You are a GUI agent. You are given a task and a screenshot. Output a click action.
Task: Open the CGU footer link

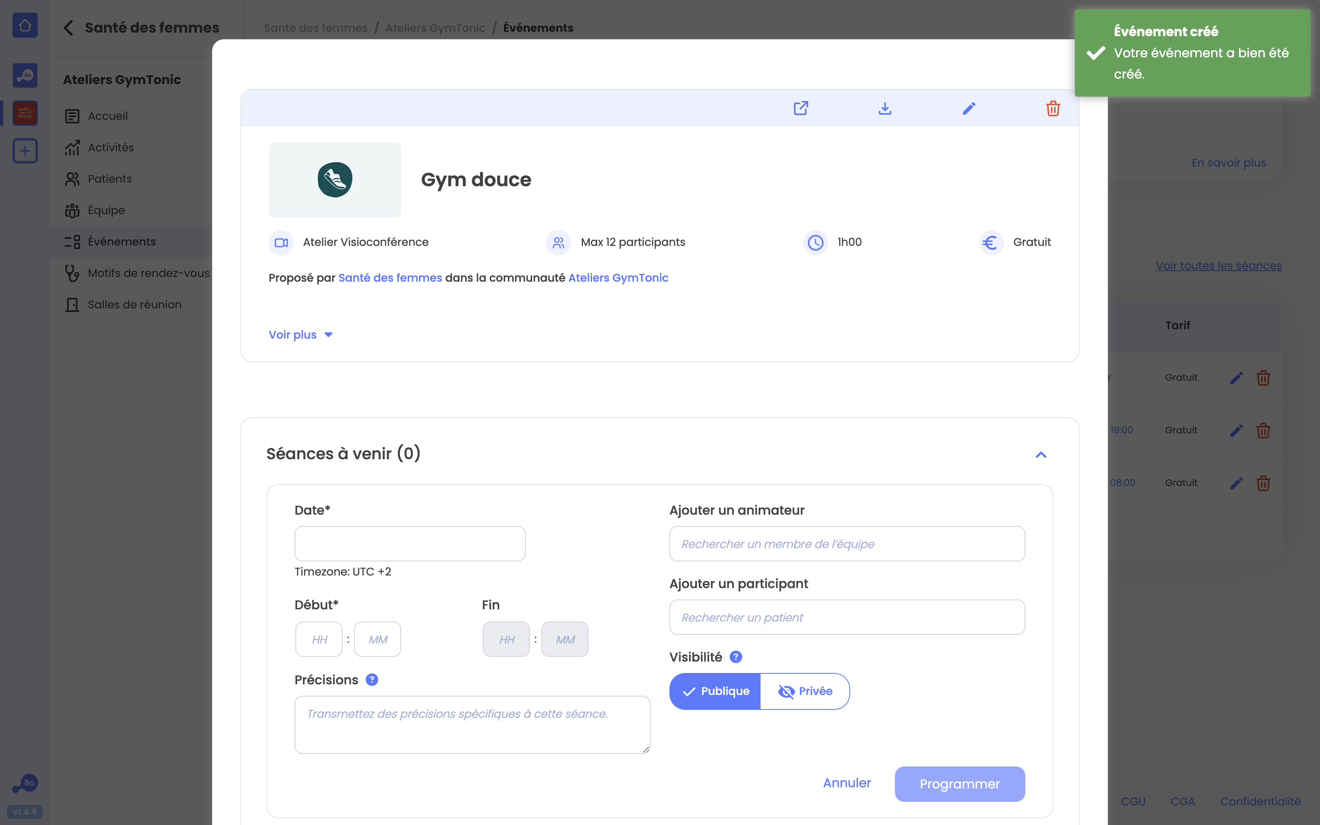pos(1133,801)
